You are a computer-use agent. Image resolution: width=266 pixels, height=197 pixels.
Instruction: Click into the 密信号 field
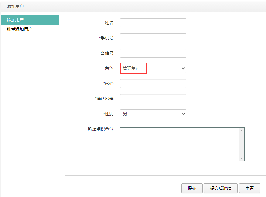coord(153,53)
